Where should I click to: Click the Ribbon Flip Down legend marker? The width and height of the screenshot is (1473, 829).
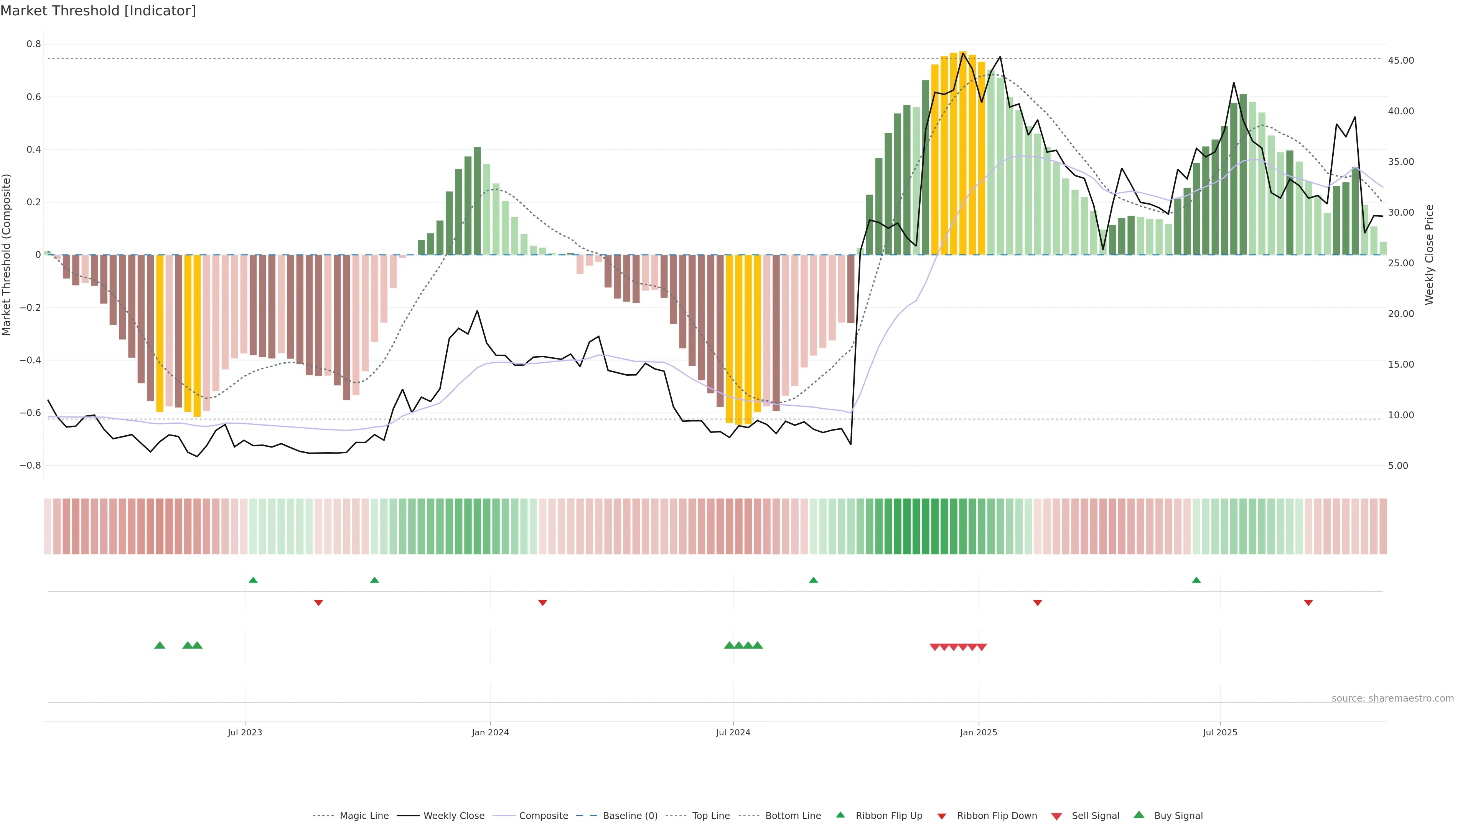pos(942,816)
